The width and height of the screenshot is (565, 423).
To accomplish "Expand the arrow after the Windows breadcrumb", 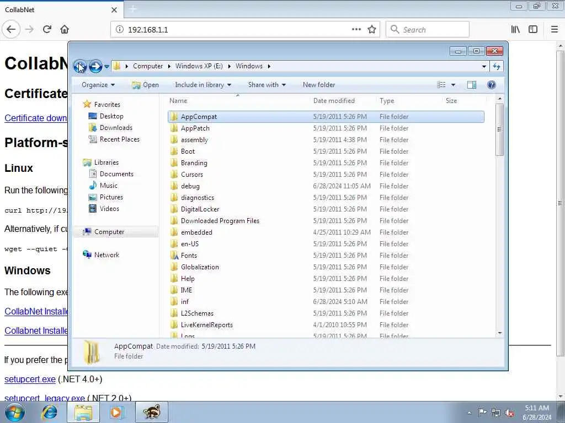I will click(x=269, y=66).
